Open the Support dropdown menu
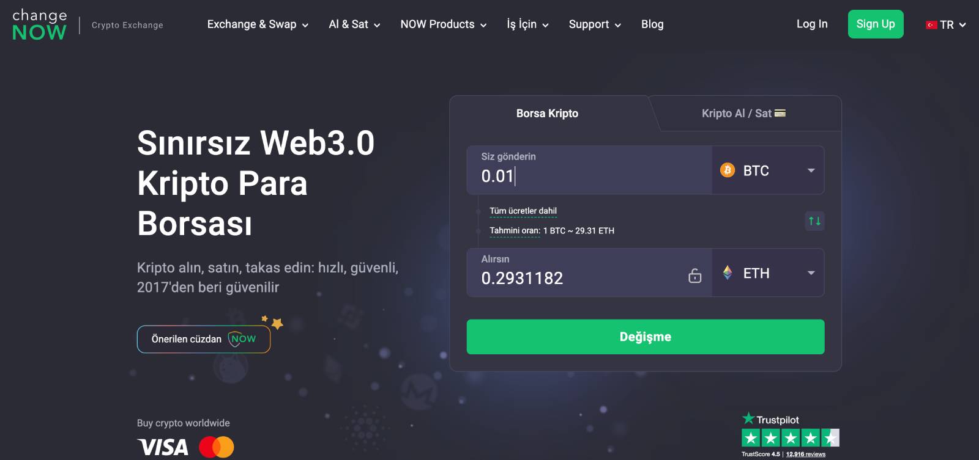Screen dimensions: 979x460 pos(595,24)
